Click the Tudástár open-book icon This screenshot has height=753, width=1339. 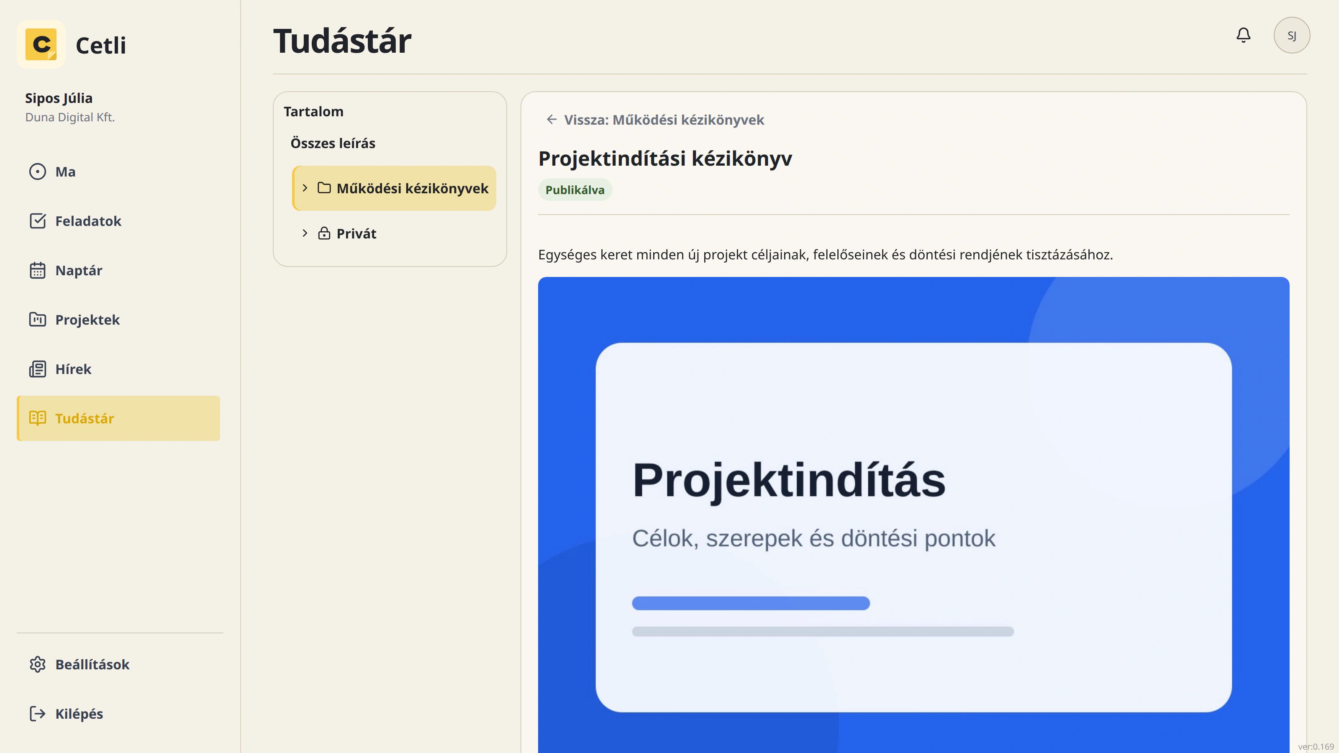[37, 418]
